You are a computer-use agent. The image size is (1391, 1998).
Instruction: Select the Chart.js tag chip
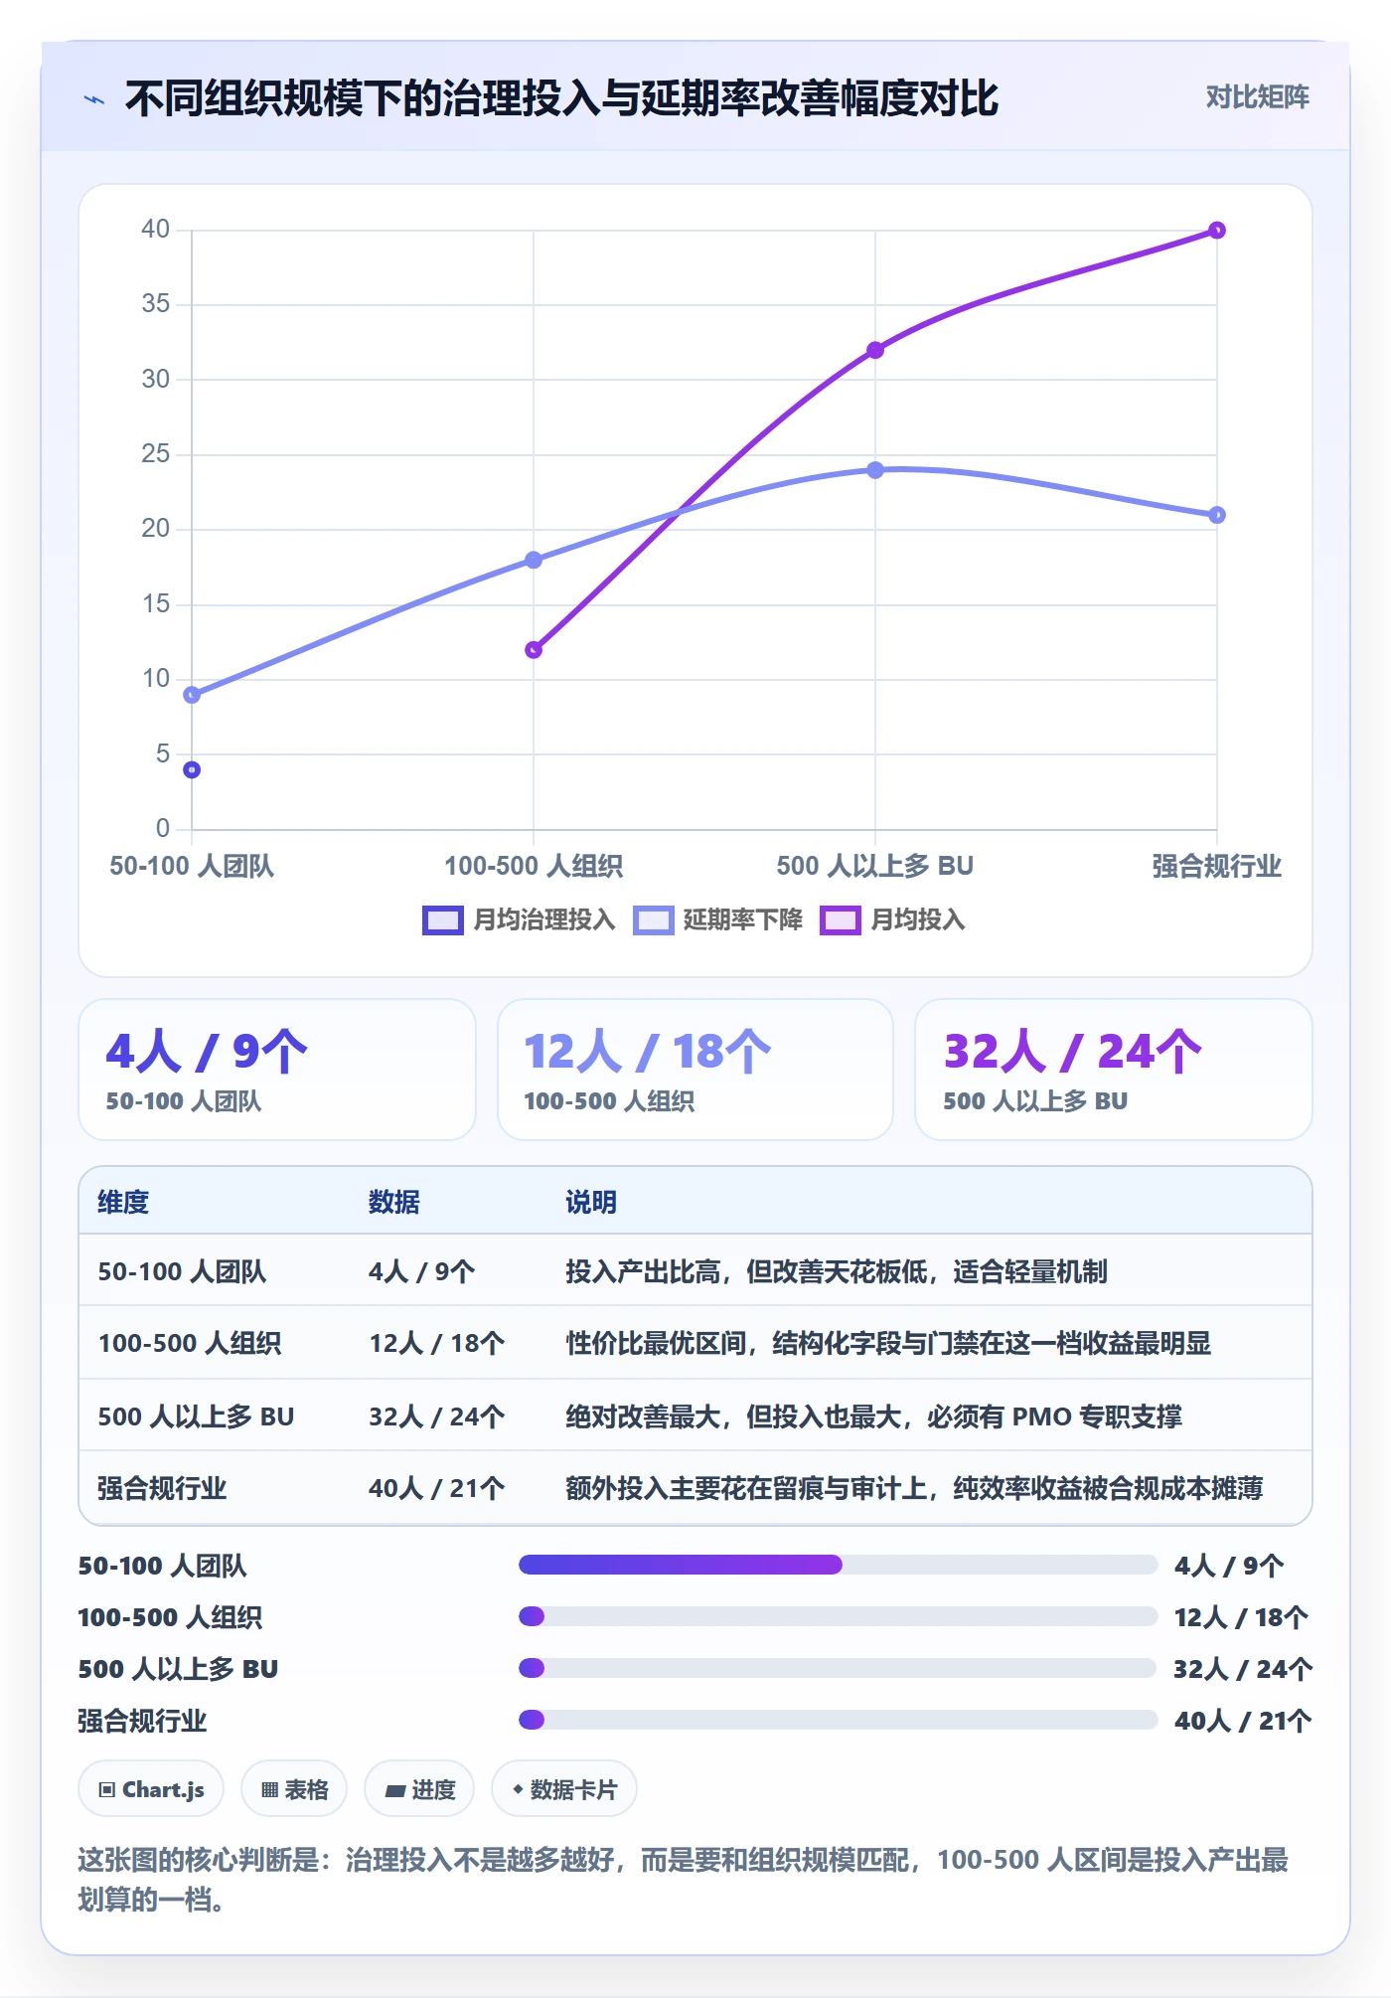(x=151, y=1789)
